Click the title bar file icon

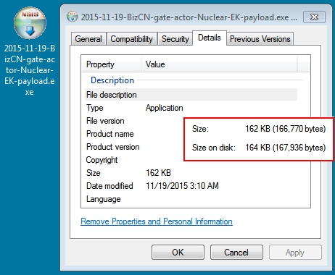pyautogui.click(x=72, y=17)
